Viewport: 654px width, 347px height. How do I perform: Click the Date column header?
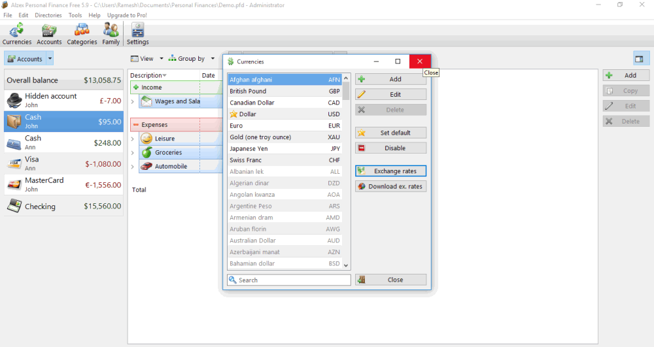[x=209, y=75]
